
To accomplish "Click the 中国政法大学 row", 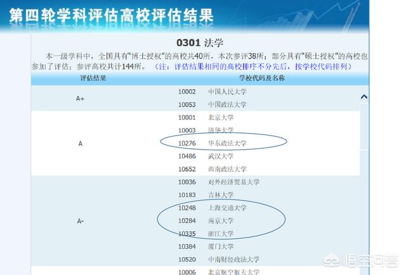I will click(x=227, y=105).
